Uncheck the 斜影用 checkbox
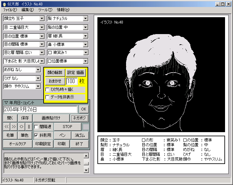This screenshot has height=185, width=233. pos(36,135)
